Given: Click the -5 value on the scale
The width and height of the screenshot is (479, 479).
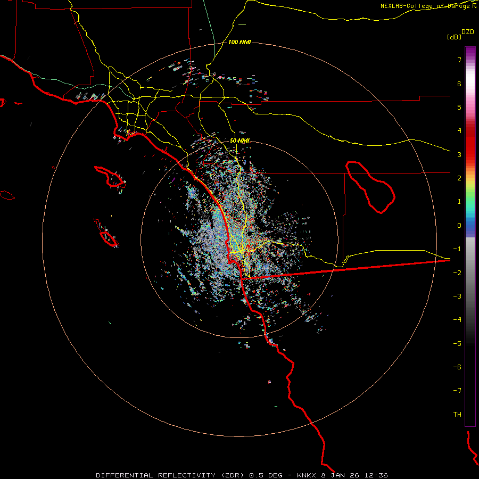Looking at the screenshot, I should (x=457, y=344).
